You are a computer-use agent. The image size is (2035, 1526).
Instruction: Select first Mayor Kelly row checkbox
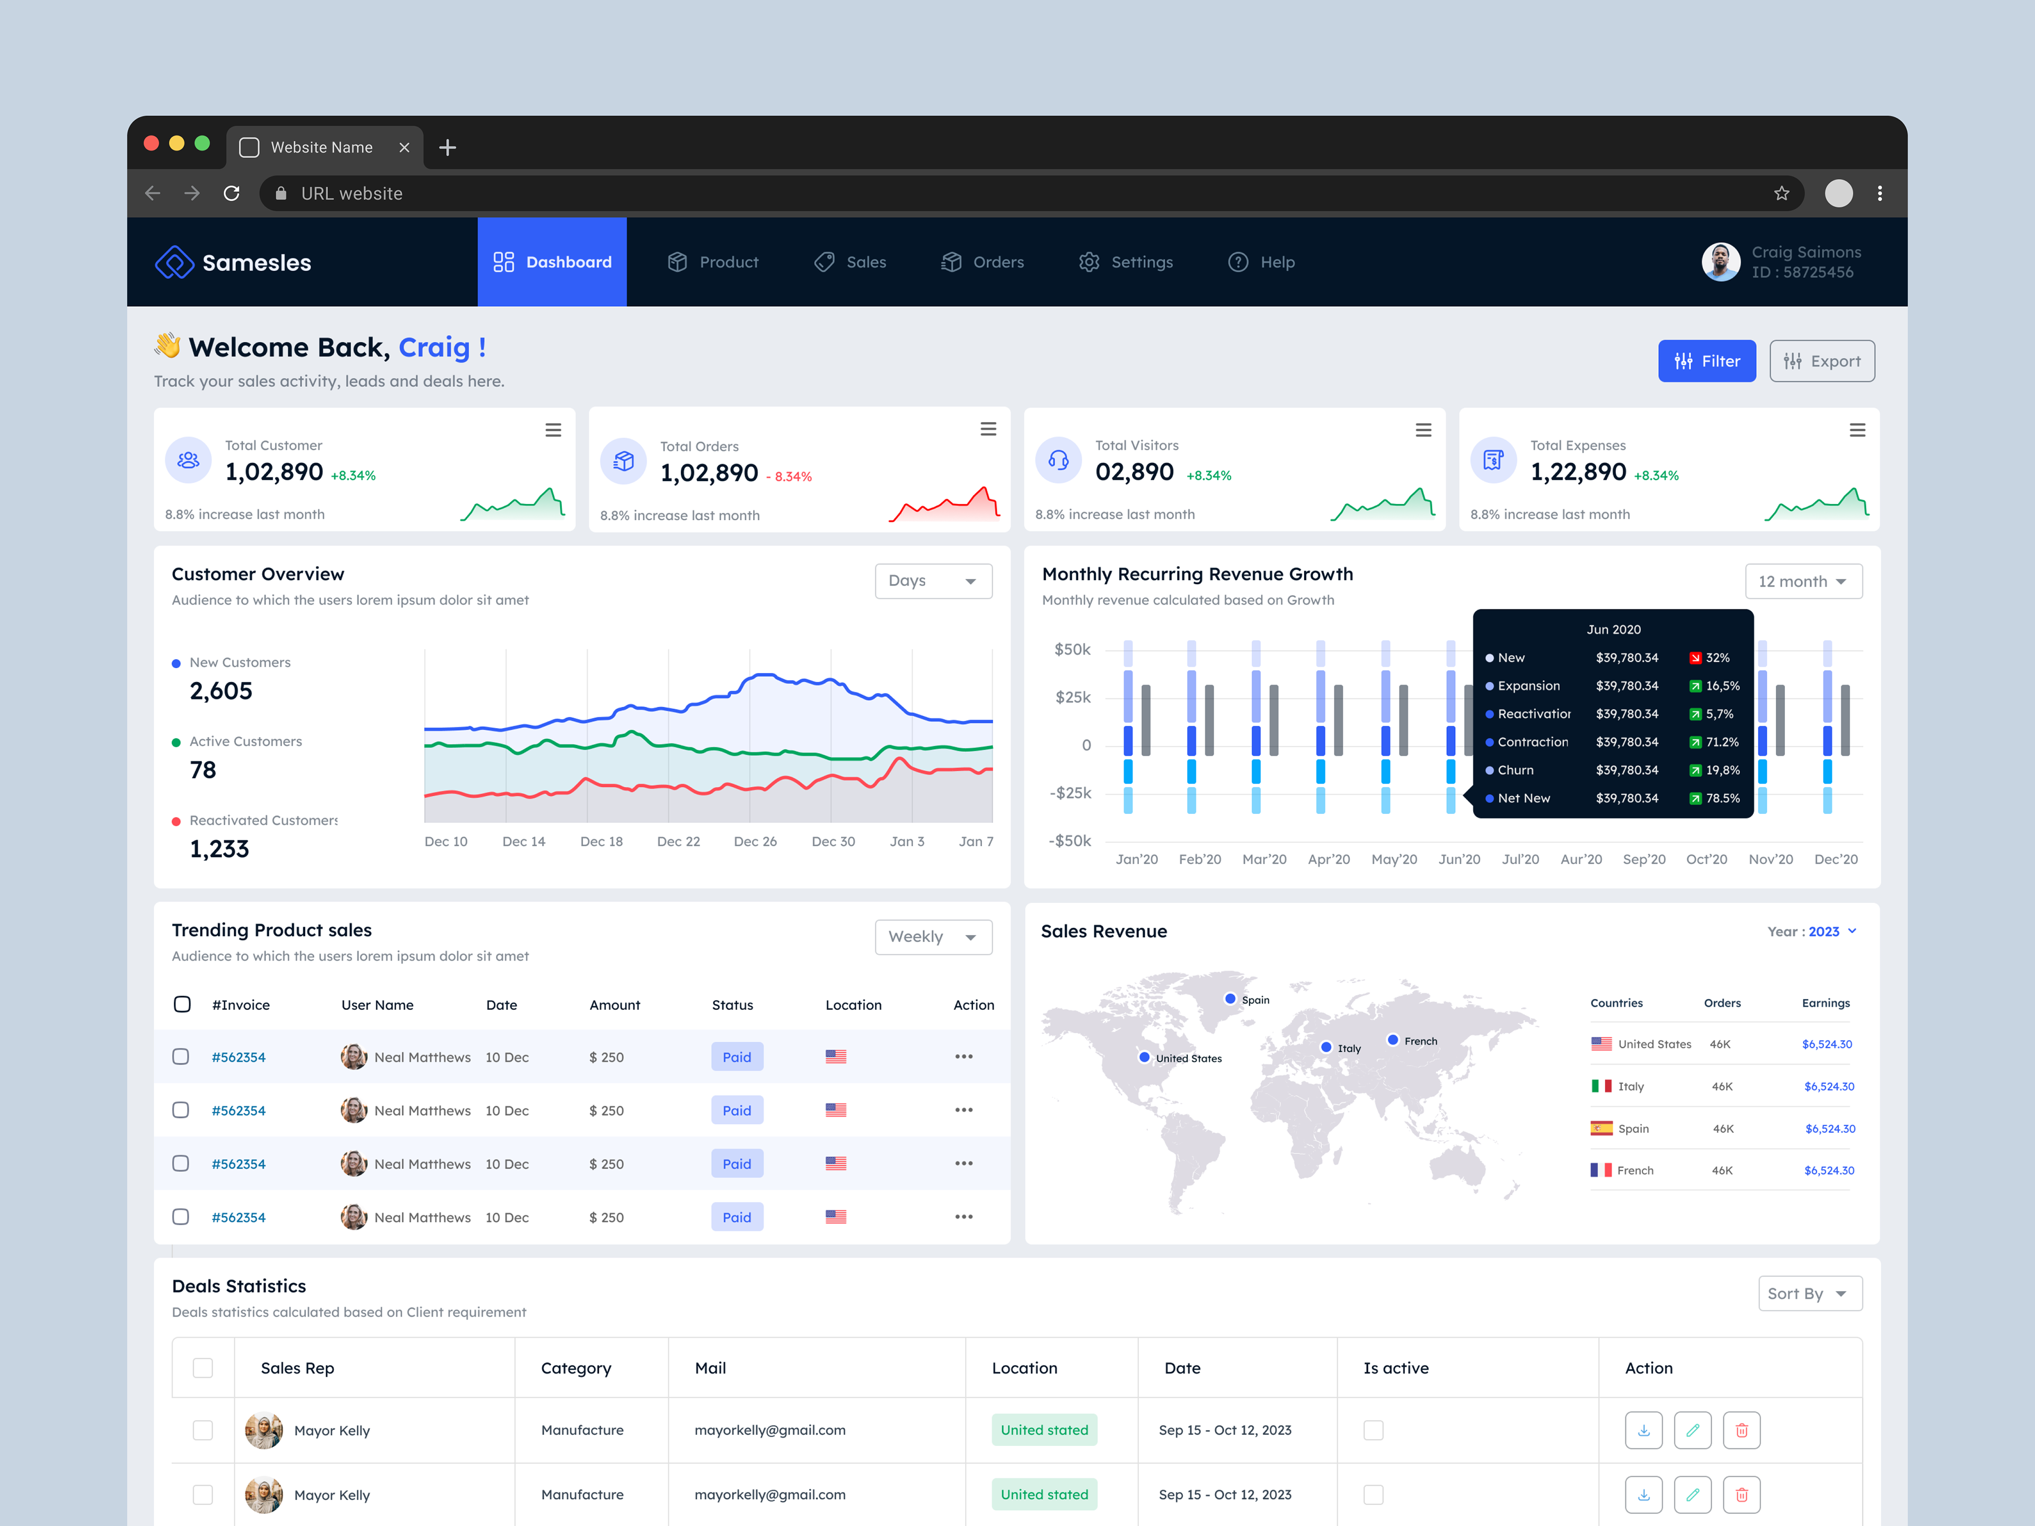203,1430
